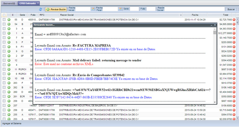Click the date 2015-11-17 10:34:29 cell

tap(195, 20)
